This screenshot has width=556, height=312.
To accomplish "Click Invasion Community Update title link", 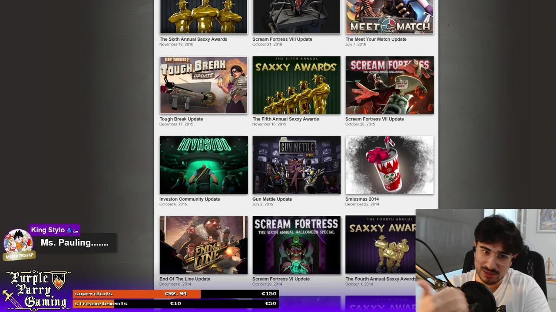I will [x=189, y=199].
